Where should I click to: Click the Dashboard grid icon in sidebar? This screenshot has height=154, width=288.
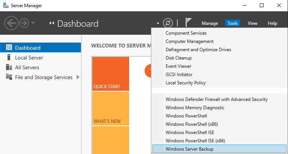[x=9, y=48]
